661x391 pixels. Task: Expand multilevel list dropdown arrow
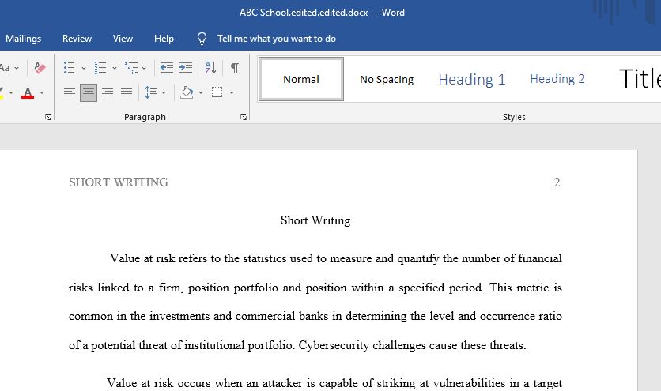(144, 68)
